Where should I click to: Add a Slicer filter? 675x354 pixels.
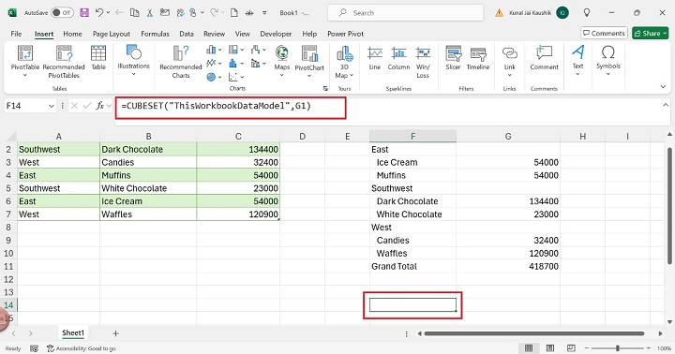pos(454,58)
